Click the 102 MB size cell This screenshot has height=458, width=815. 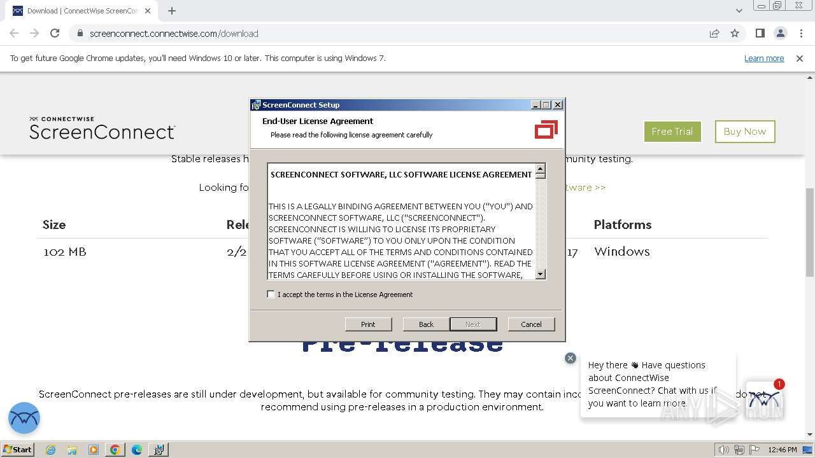tap(65, 252)
